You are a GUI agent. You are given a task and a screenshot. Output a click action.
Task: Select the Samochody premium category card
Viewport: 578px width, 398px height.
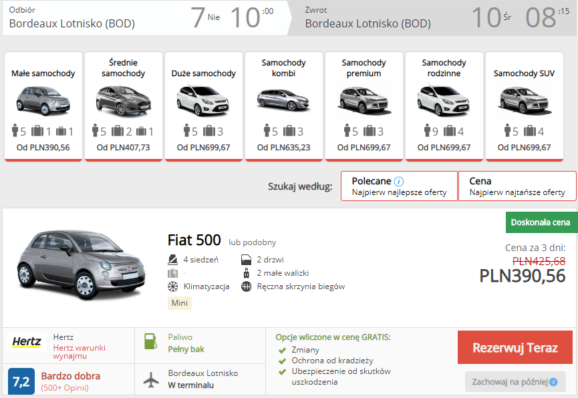coord(364,106)
